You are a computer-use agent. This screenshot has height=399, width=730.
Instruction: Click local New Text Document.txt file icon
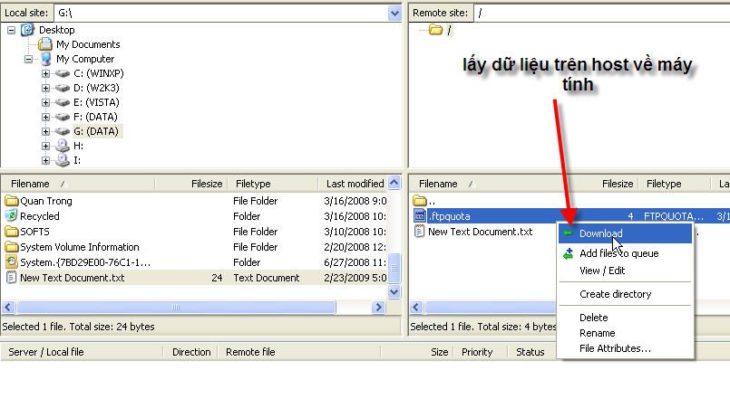point(11,278)
